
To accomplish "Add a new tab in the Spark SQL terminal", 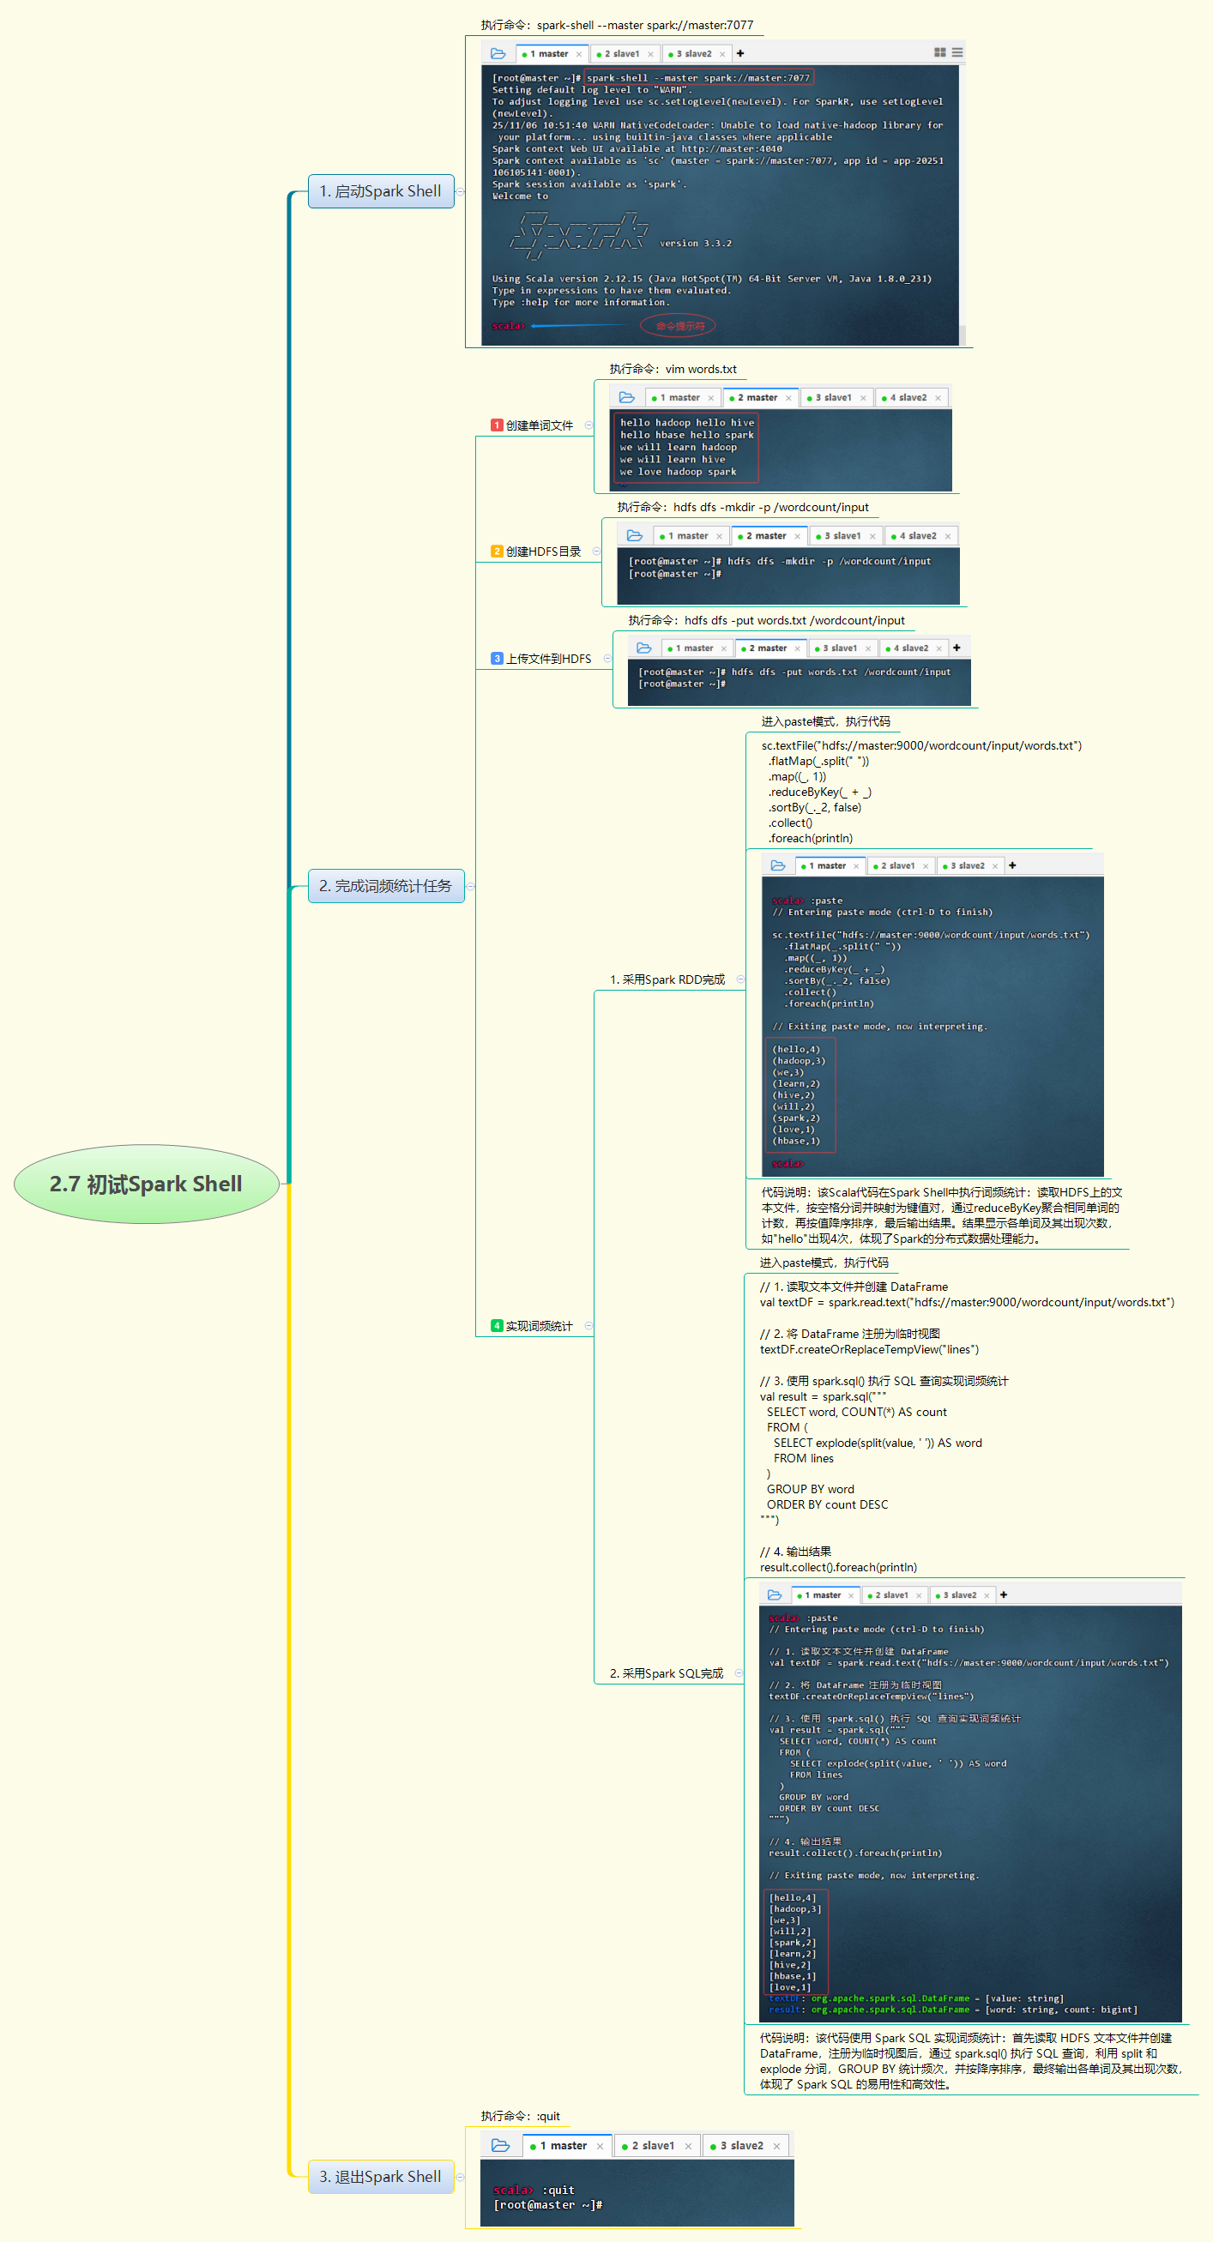I will [1004, 1594].
